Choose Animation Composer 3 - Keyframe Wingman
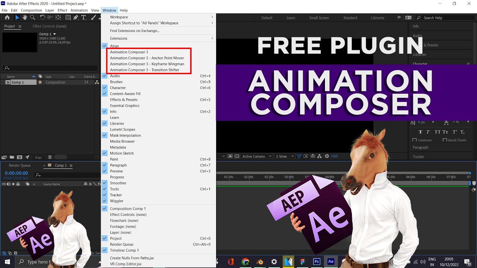477x268 pixels. point(147,64)
